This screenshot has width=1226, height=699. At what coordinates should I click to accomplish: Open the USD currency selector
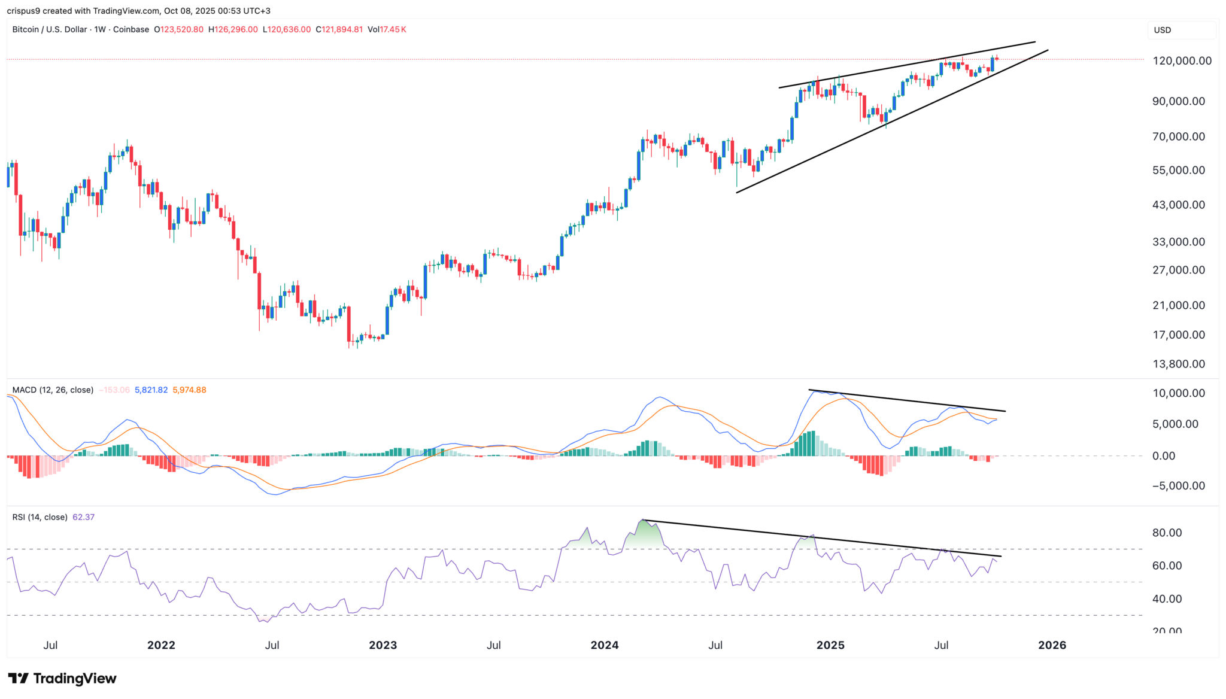[x=1163, y=30]
